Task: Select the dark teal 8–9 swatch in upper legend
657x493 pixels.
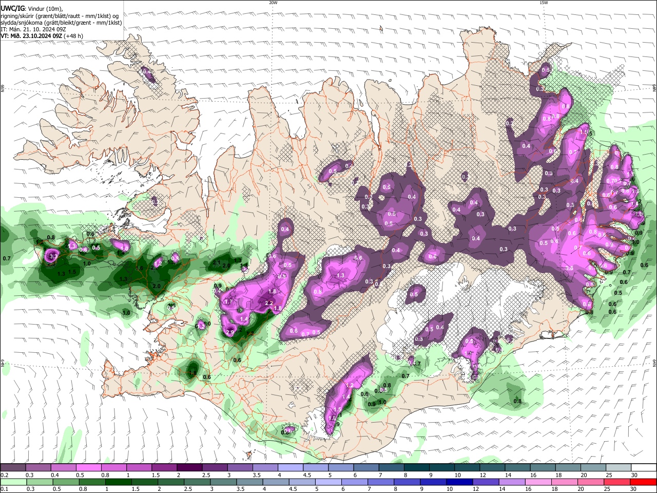Action: (417, 468)
